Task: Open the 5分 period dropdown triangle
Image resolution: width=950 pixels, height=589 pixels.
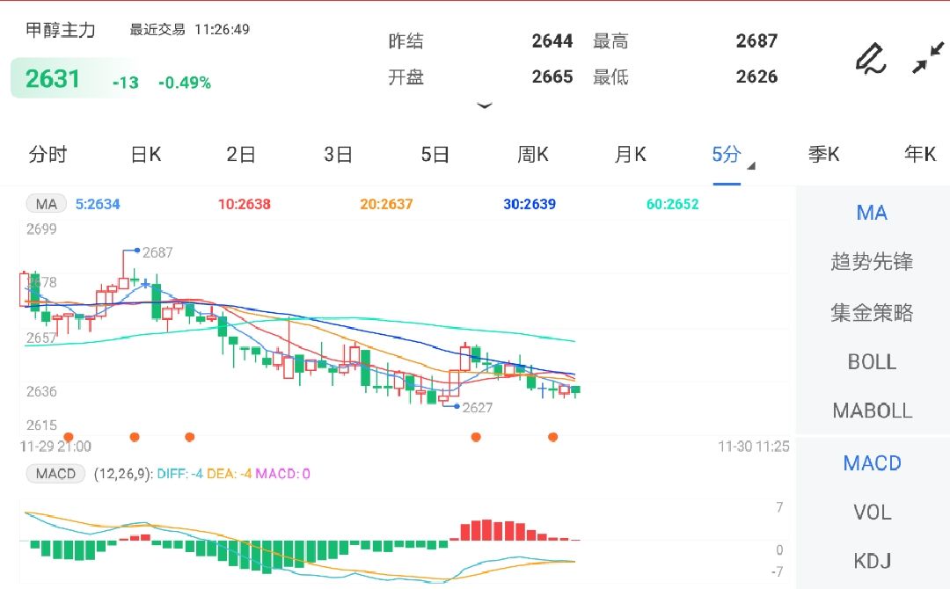Action: coord(751,166)
